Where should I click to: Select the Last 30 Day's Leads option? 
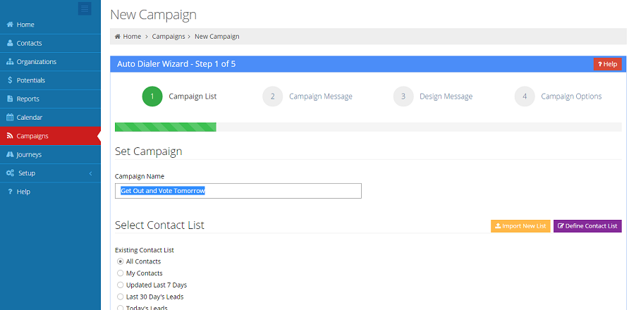pos(120,297)
